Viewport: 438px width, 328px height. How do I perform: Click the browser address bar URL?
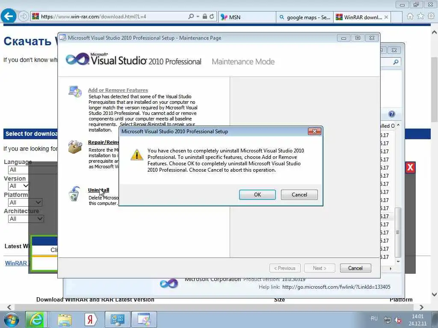pyautogui.click(x=93, y=17)
